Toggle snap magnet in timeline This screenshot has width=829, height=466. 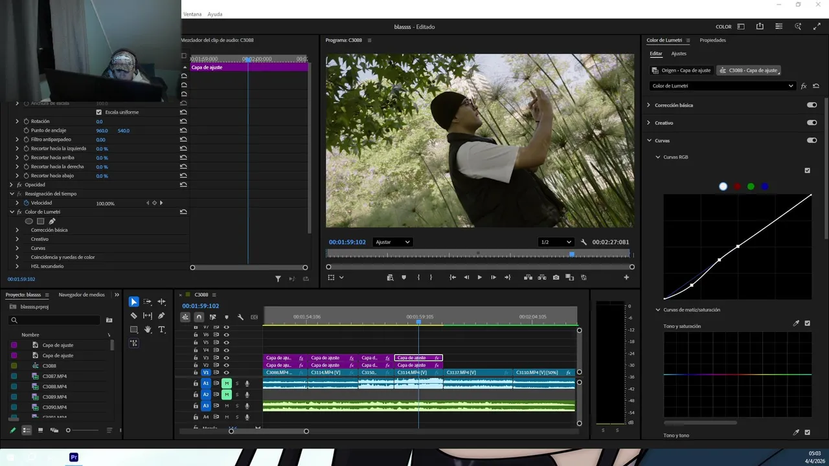coord(199,317)
